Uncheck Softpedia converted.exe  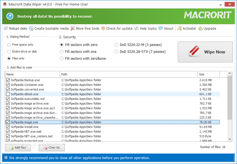(x=8, y=89)
